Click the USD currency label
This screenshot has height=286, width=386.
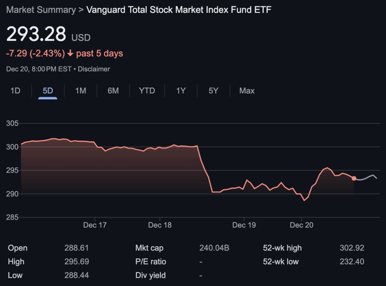(81, 38)
